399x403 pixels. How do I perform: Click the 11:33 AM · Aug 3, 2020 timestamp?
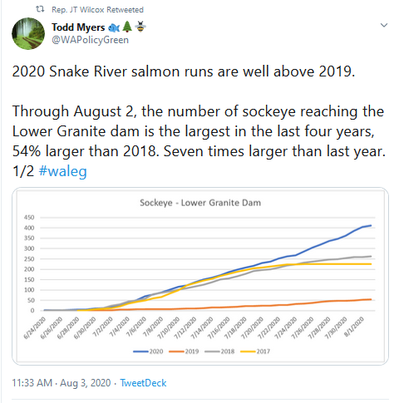(x=62, y=383)
